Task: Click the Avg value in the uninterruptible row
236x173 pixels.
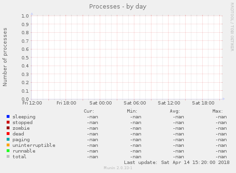Action: [179, 145]
